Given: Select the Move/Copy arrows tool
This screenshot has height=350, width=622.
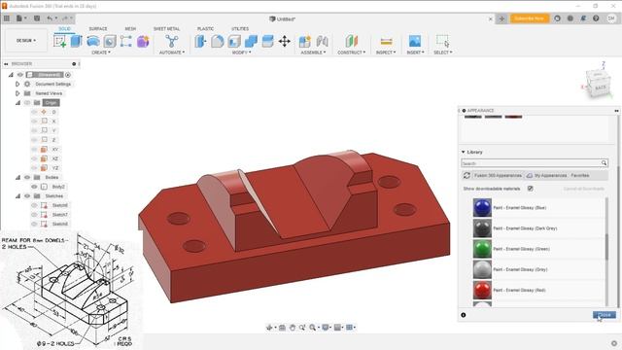Looking at the screenshot, I should (x=285, y=41).
